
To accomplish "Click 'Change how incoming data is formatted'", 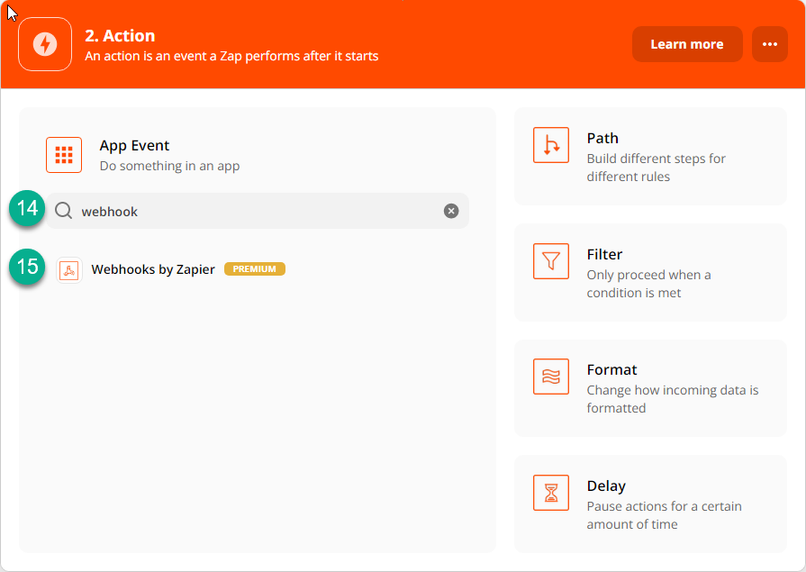I will pos(673,399).
